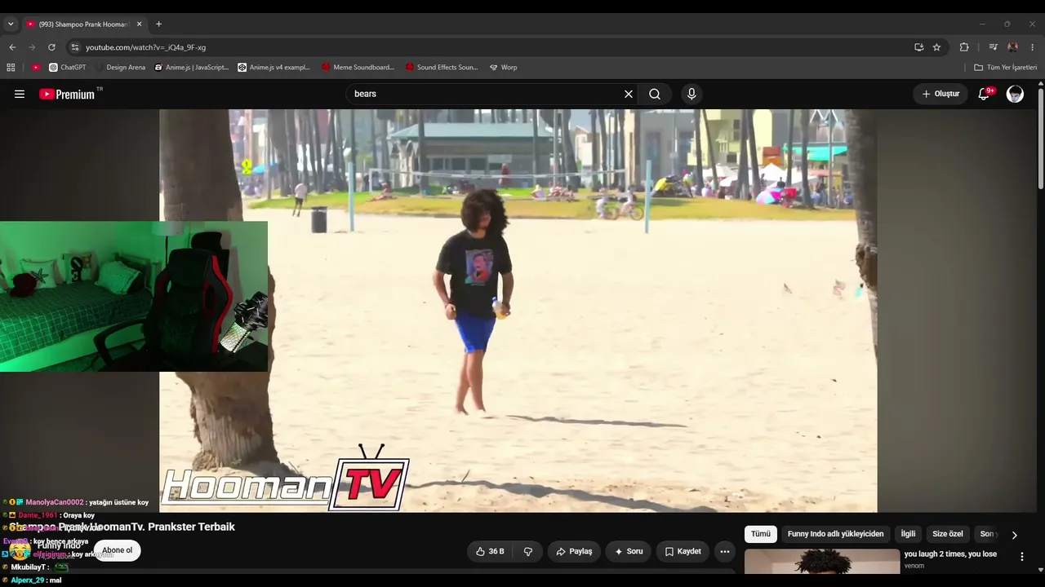Open the YouTube account avatar menu
Viewport: 1045px width, 587px height.
(x=1015, y=94)
